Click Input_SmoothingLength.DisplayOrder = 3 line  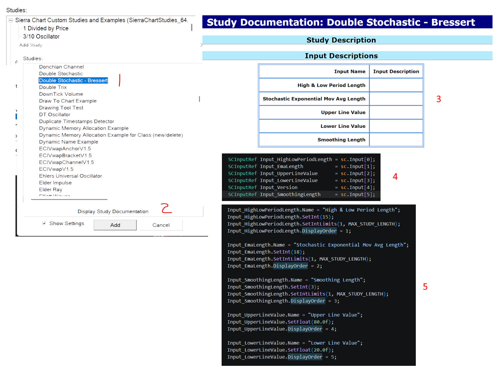[x=283, y=301]
